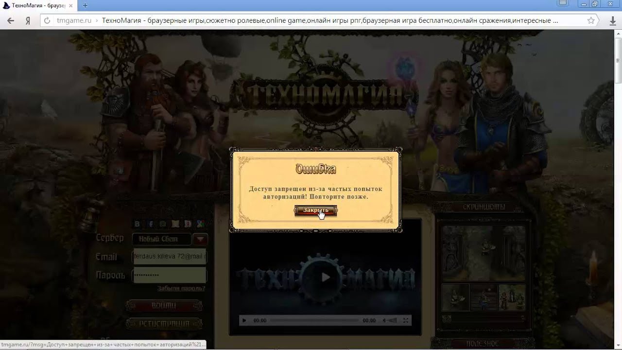Click the small play icon in video controls

[244, 320]
